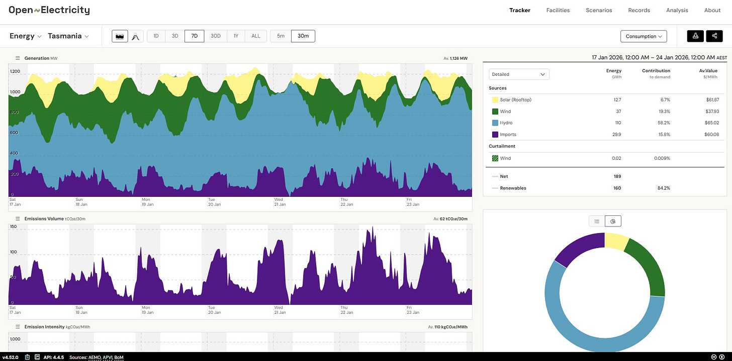Go to the Facilities tab
Image resolution: width=732 pixels, height=361 pixels.
coord(558,10)
